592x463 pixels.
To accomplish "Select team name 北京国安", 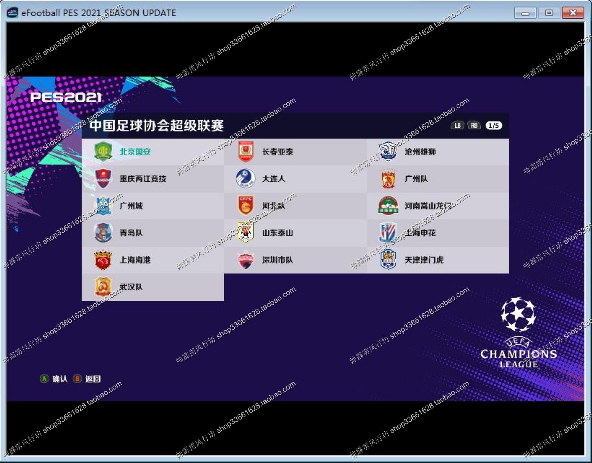I will click(x=135, y=152).
